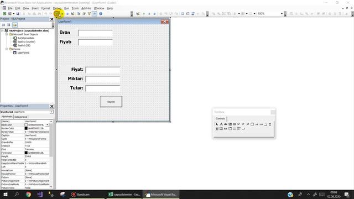Screen dimensions: 354x199
Task: Open Excel window from the taskbar
Action: (124, 195)
